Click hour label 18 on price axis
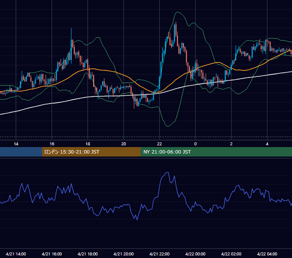Screen dimensions: 292x258 coord(88,144)
